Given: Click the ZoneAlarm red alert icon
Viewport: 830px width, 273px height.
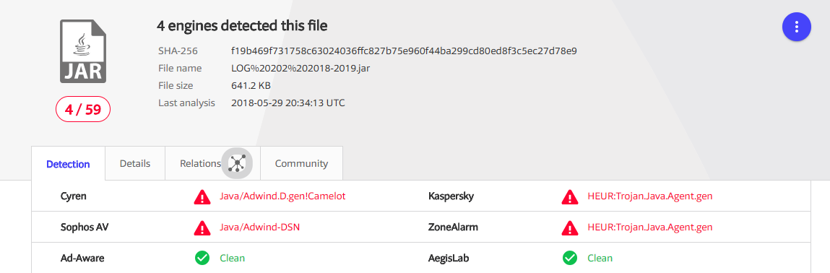Looking at the screenshot, I should coord(569,227).
